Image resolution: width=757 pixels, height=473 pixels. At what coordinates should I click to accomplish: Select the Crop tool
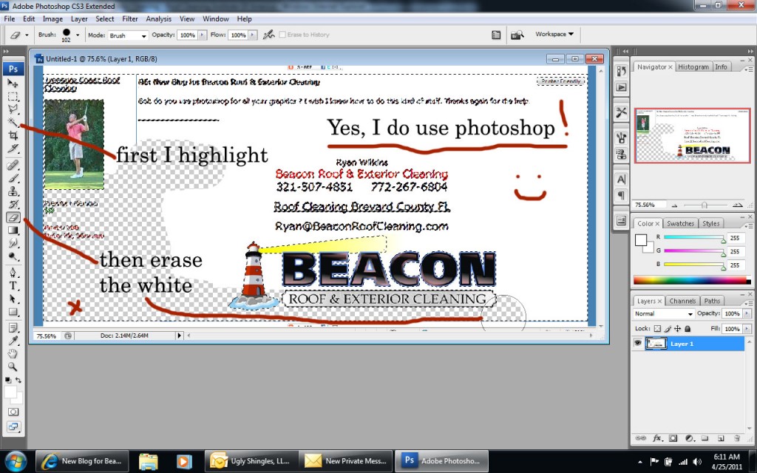13,136
